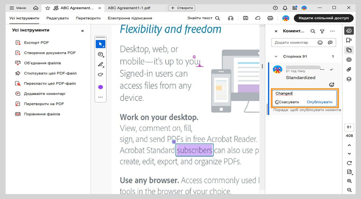Open the profile avatar in toolbar
The width and height of the screenshot is (361, 199).
click(286, 18)
